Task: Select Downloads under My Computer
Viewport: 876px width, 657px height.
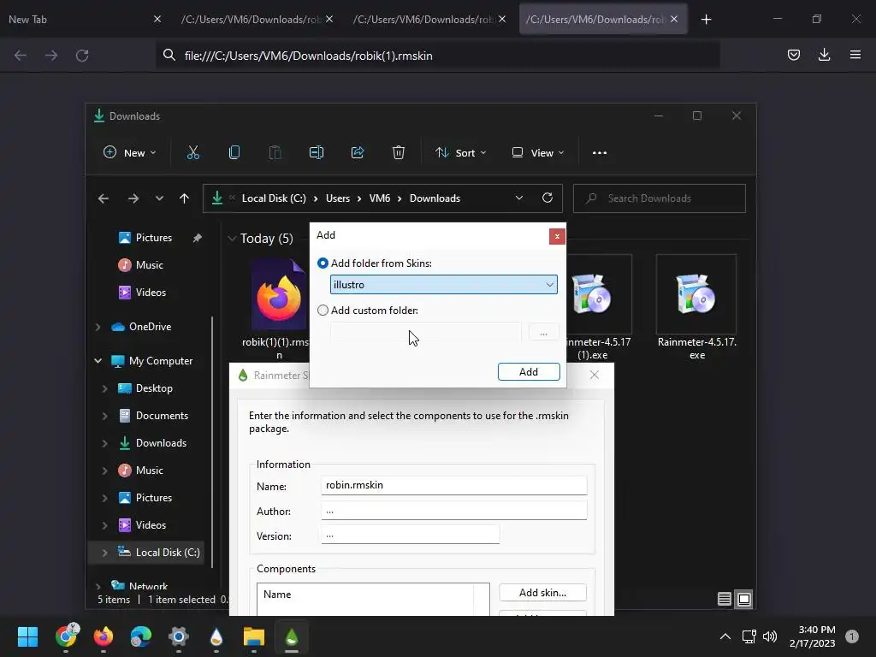Action: [161, 443]
